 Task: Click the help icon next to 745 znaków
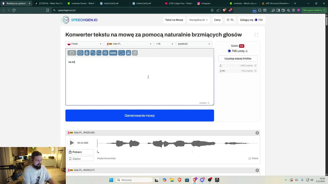point(255,71)
